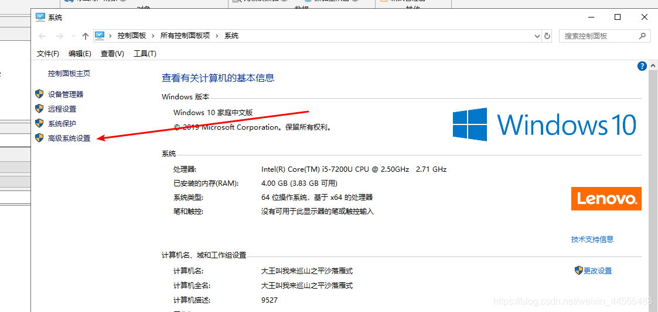Screen dimensions: 658x312
Task: Maximize the 系统 window
Action: pyautogui.click(x=618, y=17)
